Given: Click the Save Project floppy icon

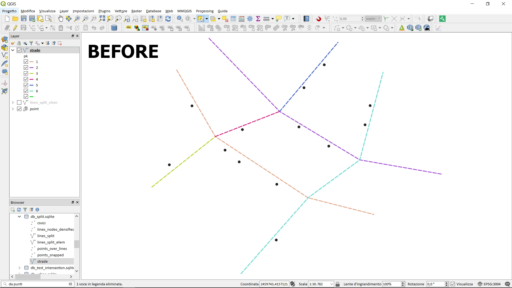Looking at the screenshot, I should click(x=24, y=19).
